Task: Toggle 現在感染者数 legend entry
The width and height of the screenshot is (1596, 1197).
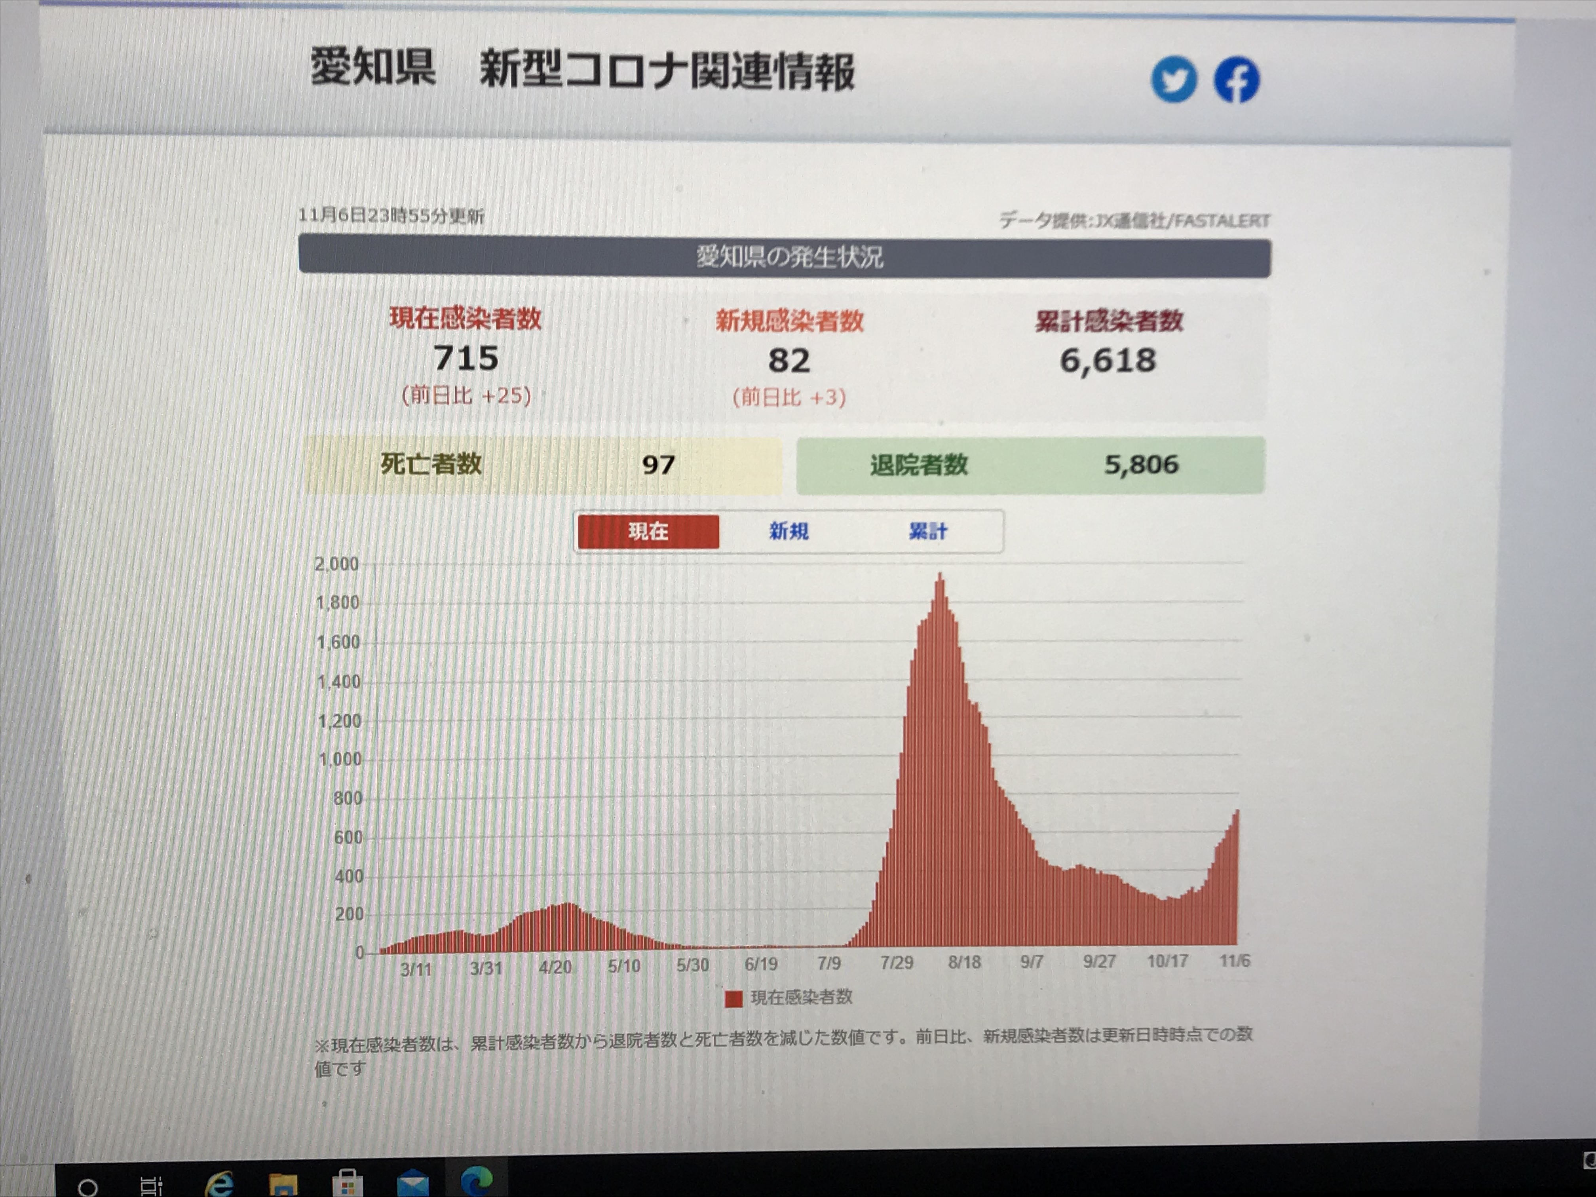Action: [788, 998]
